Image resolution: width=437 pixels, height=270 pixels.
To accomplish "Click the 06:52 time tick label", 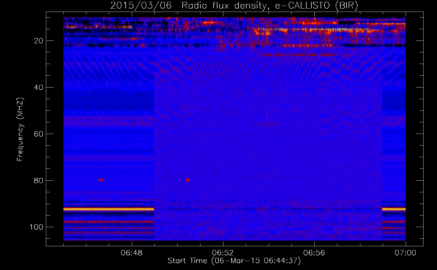I will (223, 253).
